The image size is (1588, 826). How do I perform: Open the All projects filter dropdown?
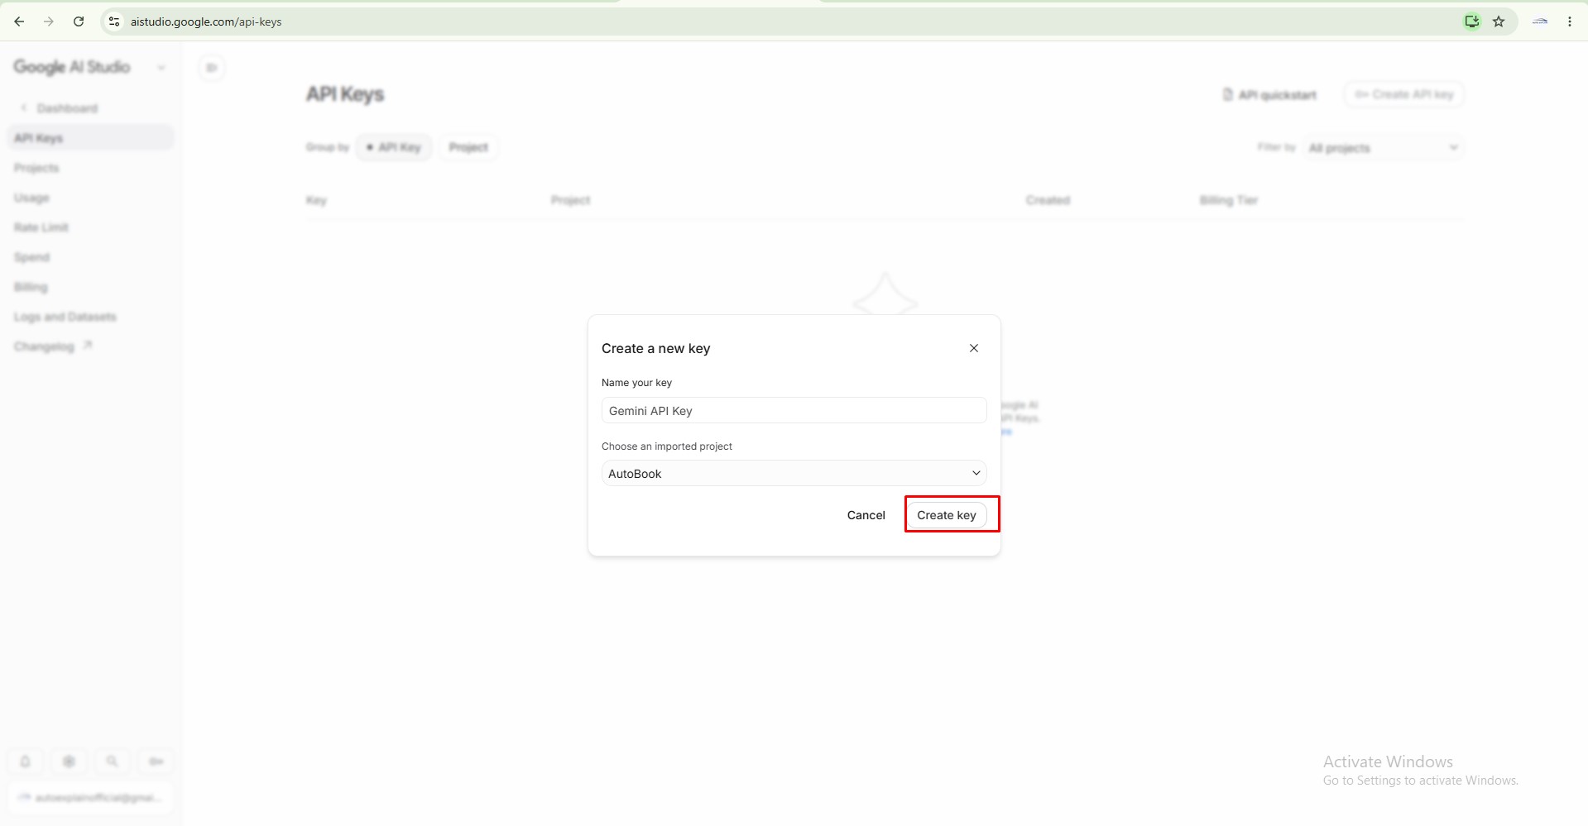click(x=1383, y=148)
